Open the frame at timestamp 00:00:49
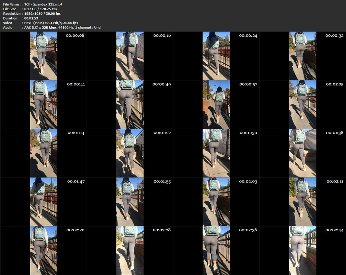The width and height of the screenshot is (346, 275). tap(130, 104)
